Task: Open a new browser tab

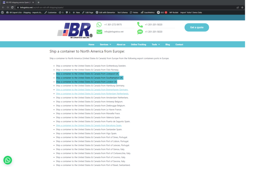Action: 39,2
